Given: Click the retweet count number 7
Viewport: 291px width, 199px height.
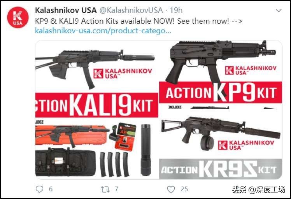Looking at the screenshot, I should point(116,189).
